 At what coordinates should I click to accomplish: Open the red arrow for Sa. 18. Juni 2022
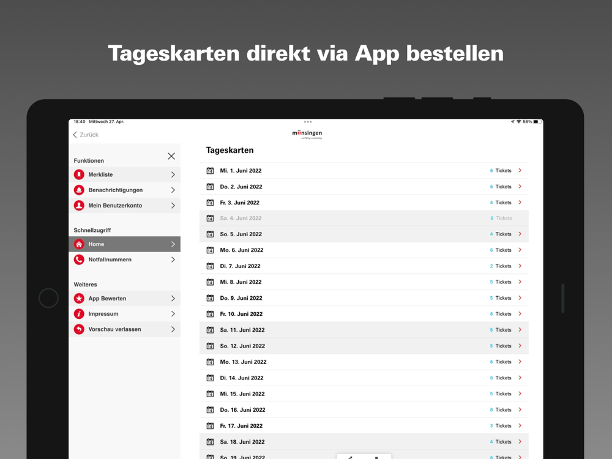(520, 442)
